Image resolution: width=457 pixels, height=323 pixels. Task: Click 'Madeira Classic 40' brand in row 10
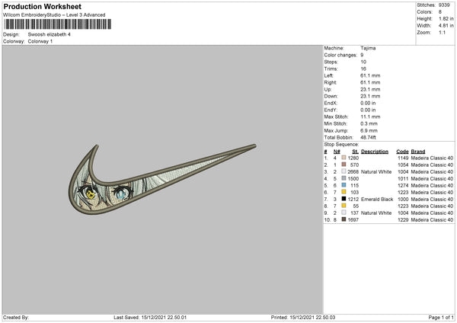432,220
